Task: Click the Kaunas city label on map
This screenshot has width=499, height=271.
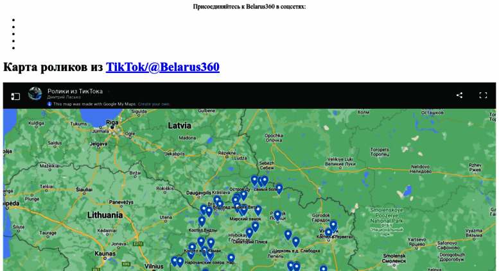Action: point(105,254)
